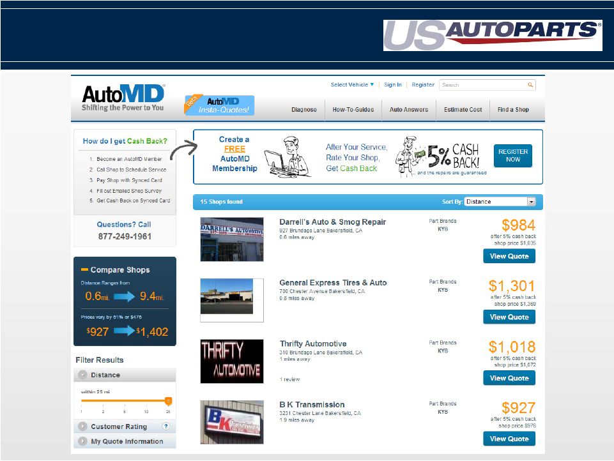The width and height of the screenshot is (614, 461).
Task: Open the Select Vehicle dropdown
Action: pyautogui.click(x=352, y=84)
